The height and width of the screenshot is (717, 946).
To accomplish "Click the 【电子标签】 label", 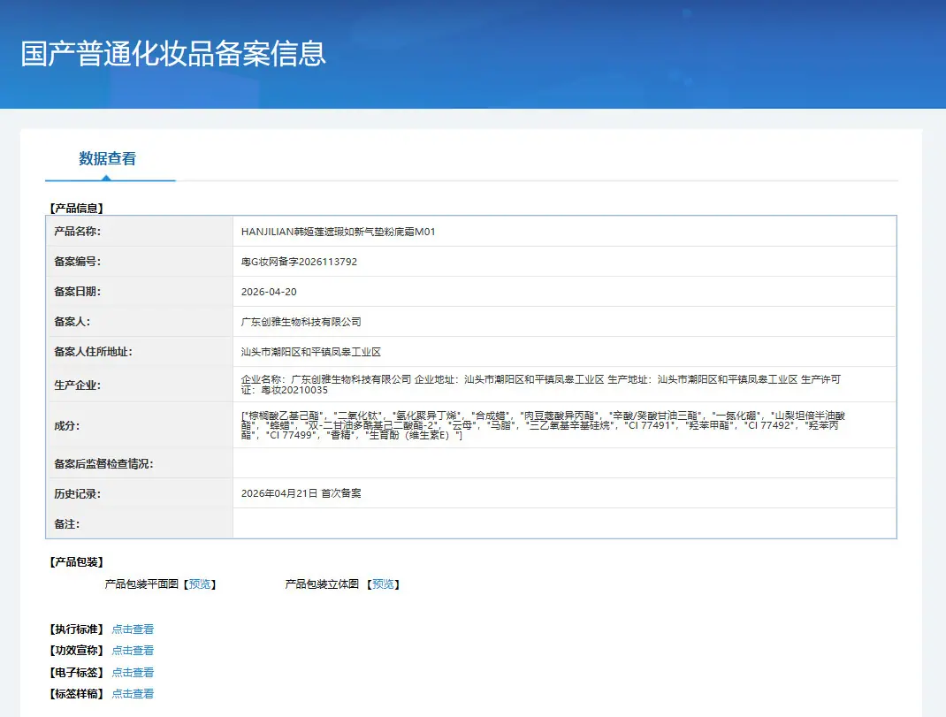I will point(77,672).
